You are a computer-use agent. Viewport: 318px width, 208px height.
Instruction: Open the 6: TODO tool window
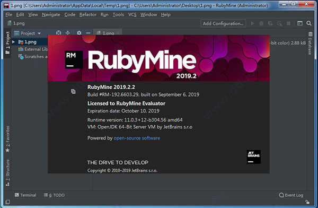(55, 195)
